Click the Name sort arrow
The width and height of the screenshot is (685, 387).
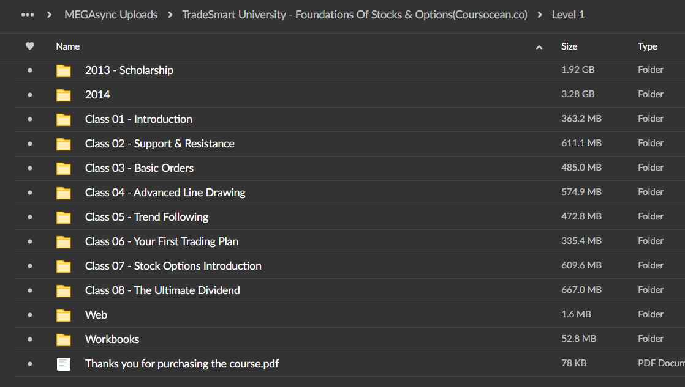click(x=539, y=47)
